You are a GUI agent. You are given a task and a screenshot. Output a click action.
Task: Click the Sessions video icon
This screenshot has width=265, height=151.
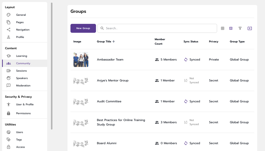(9, 71)
